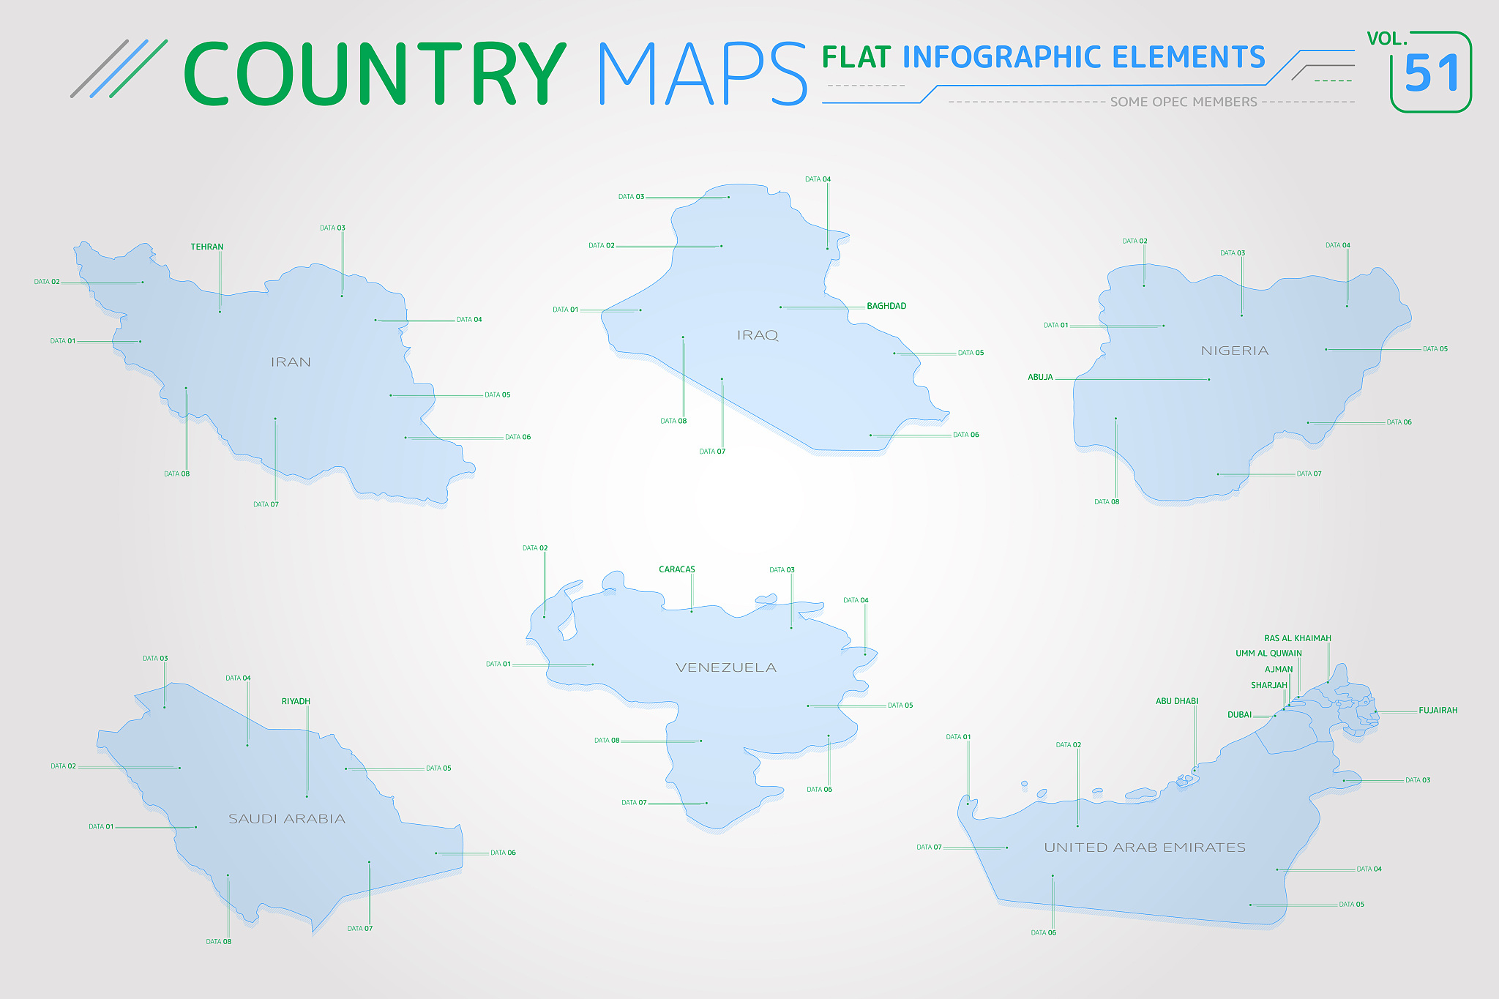Viewport: 1499px width, 999px height.
Task: Select the ABUJA capital label
Action: pos(1040,378)
